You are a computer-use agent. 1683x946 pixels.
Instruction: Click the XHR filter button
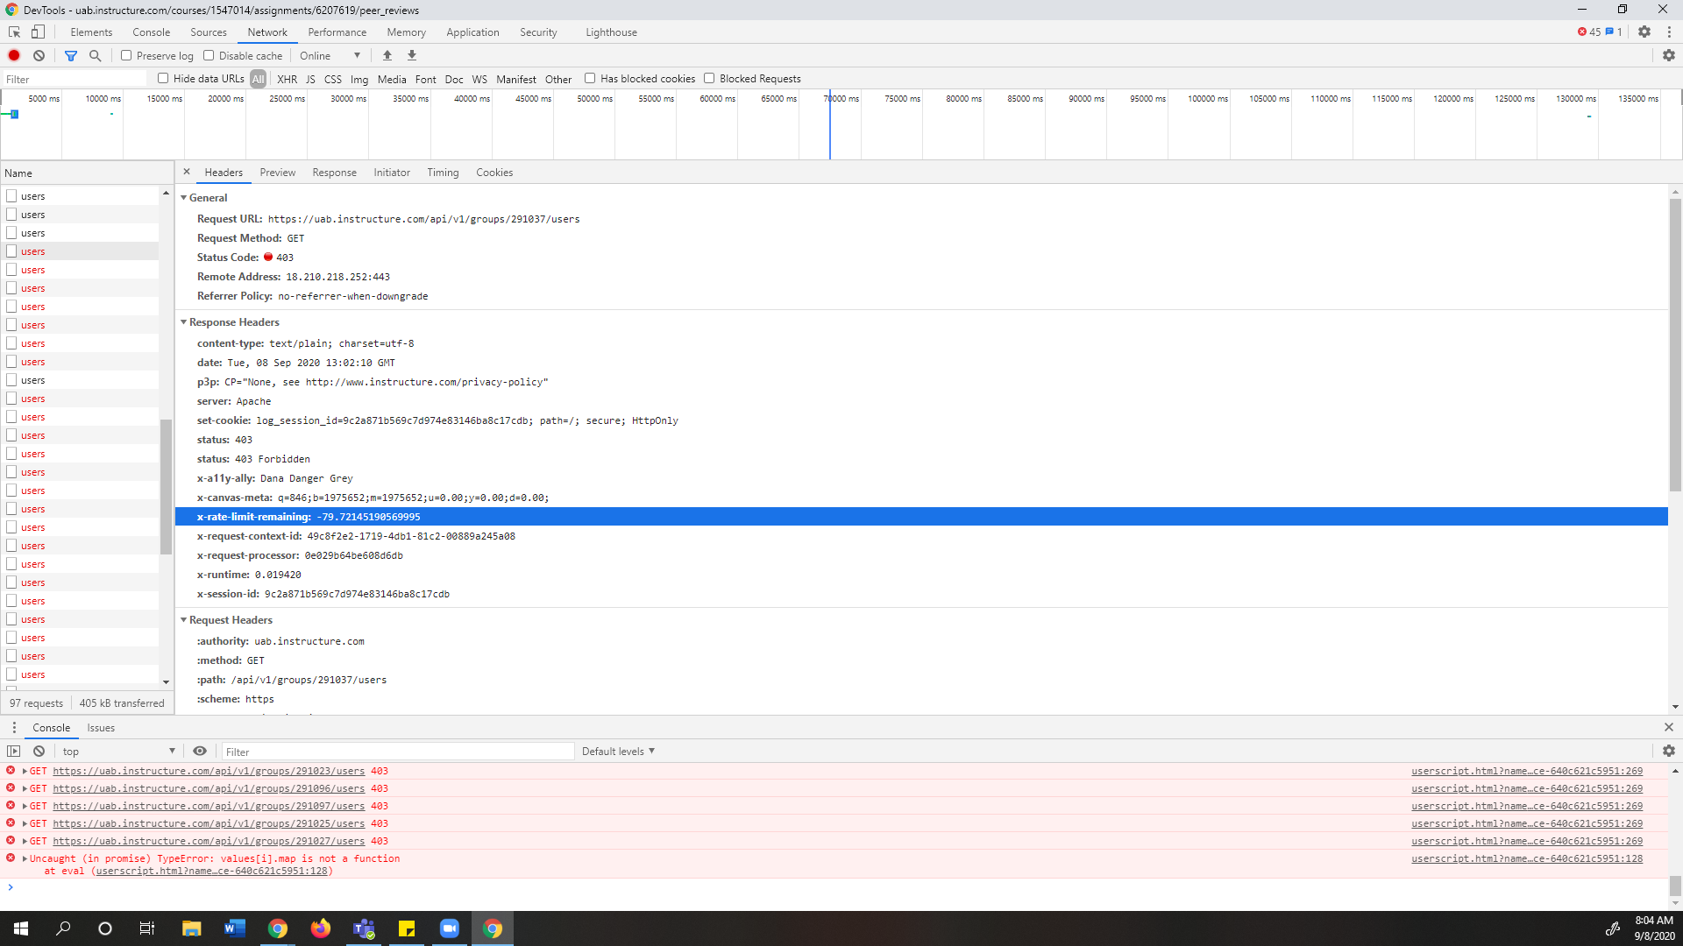286,79
